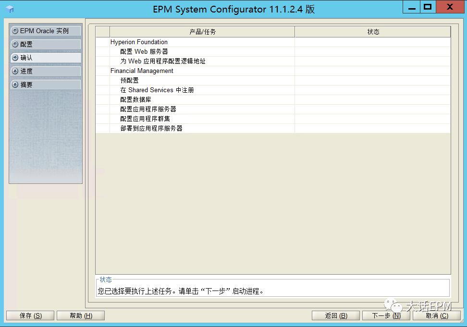Minimize the EPM System Configurator window

point(412,7)
